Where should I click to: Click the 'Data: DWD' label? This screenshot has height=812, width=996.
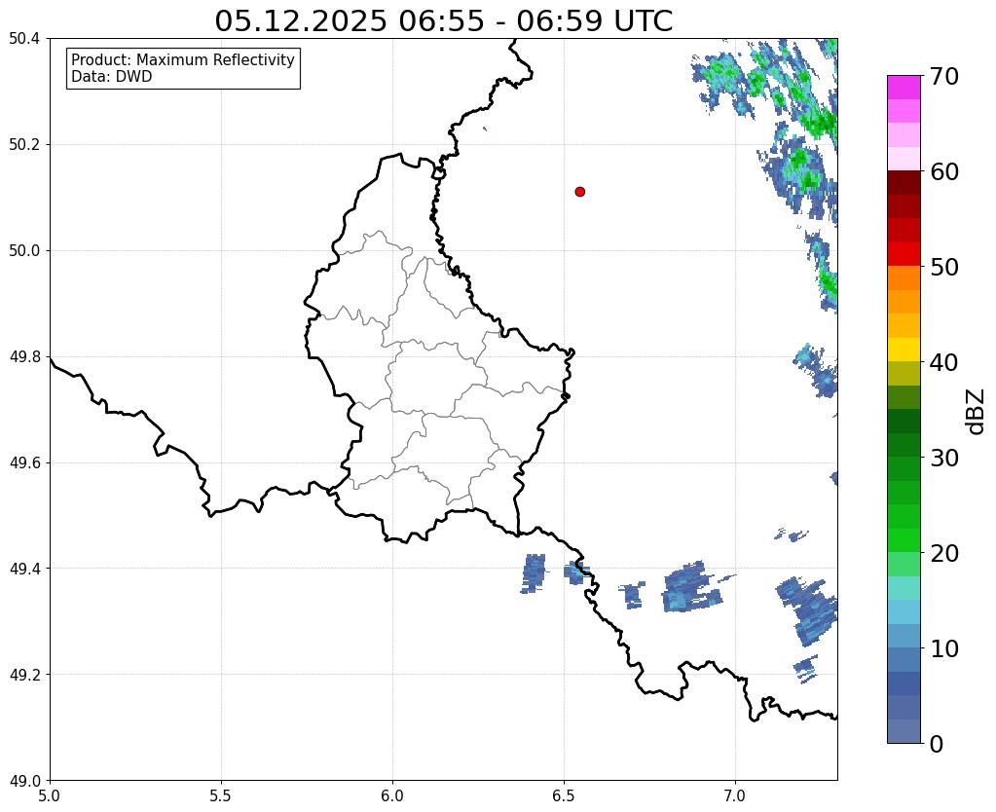pos(112,77)
